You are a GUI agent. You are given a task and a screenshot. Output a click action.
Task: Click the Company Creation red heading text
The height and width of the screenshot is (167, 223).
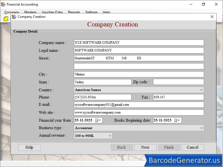[x=113, y=24]
